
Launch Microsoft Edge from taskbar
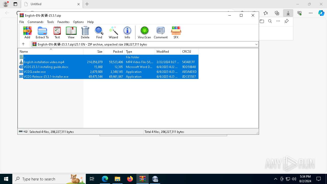[x=105, y=179]
